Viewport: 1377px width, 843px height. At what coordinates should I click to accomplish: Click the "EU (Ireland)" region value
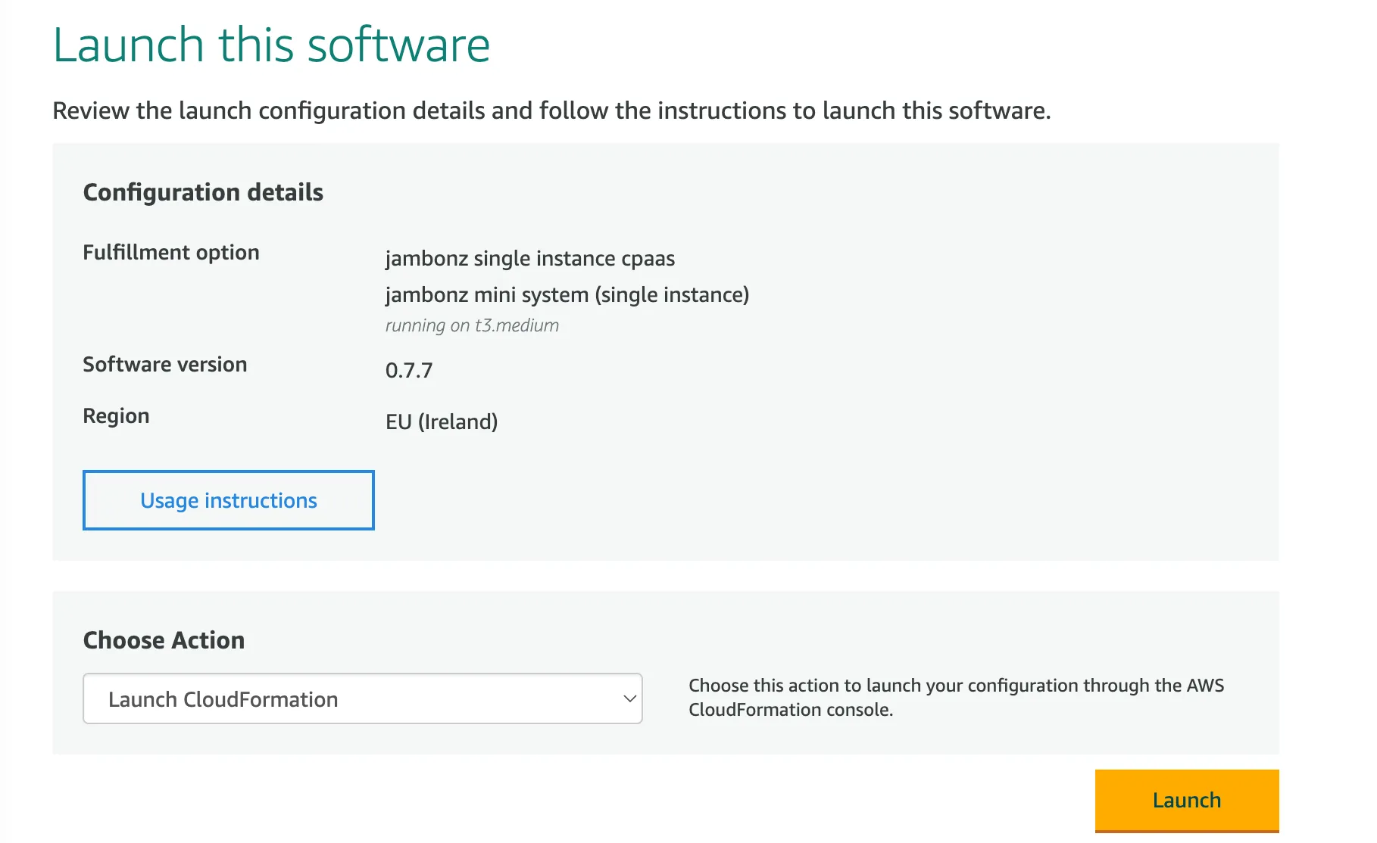(x=442, y=421)
